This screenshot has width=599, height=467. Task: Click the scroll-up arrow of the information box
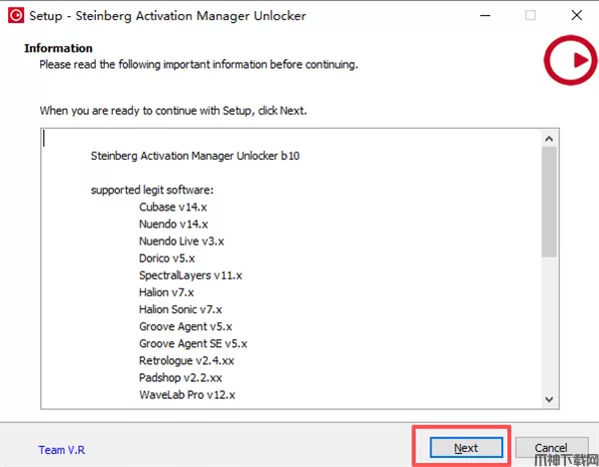pos(548,136)
